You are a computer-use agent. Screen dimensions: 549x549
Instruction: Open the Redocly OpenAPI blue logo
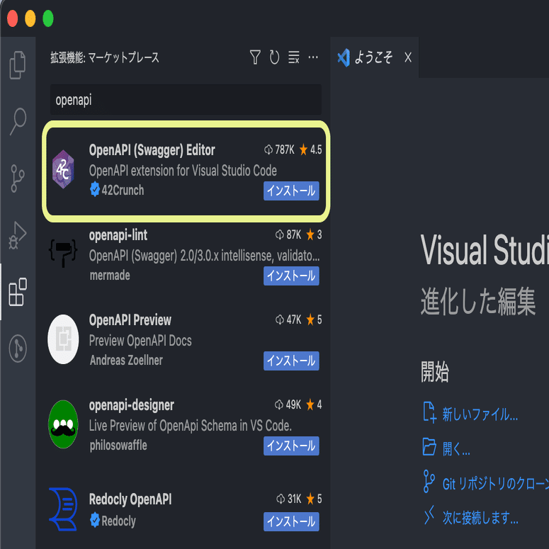tap(63, 509)
